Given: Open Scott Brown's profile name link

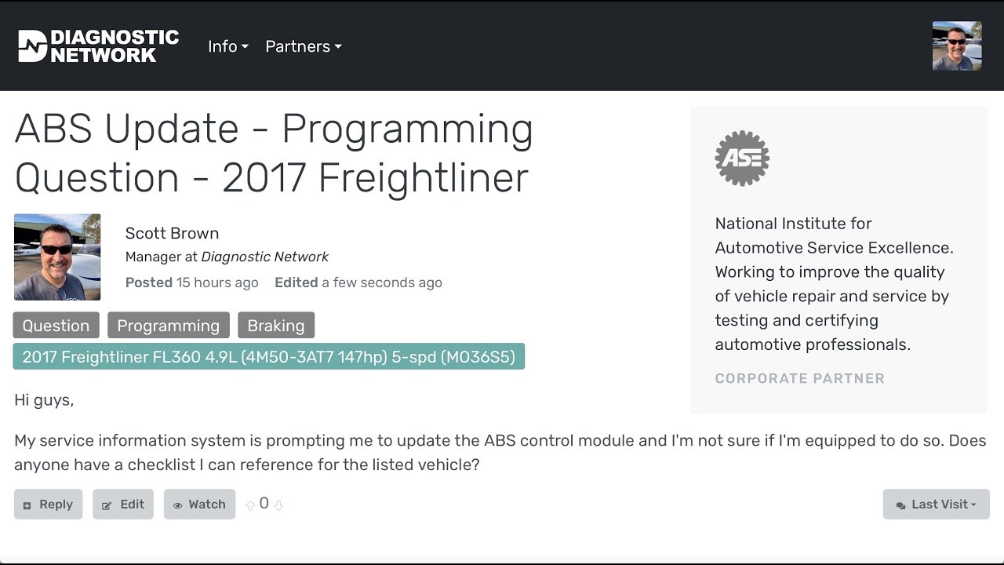Looking at the screenshot, I should pyautogui.click(x=172, y=233).
